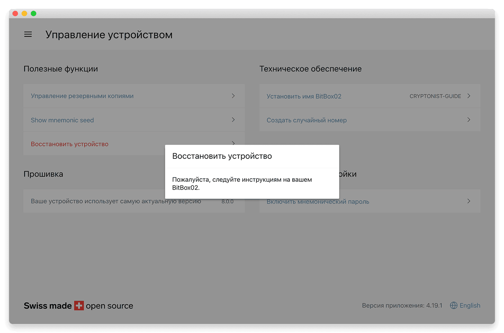Image resolution: width=504 pixels, height=333 pixels.
Task: Click the Полезные функции heading
Action: [x=60, y=69]
